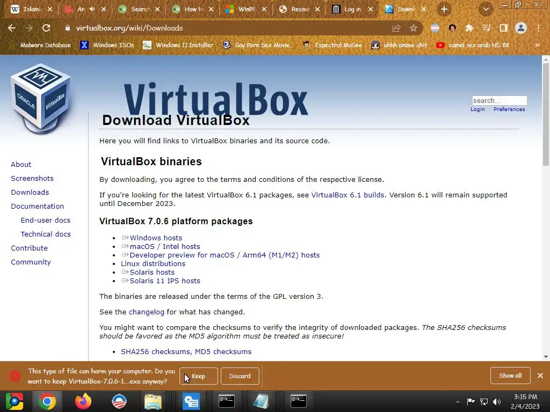Show more bookmarks via overflow chevron

(537, 45)
